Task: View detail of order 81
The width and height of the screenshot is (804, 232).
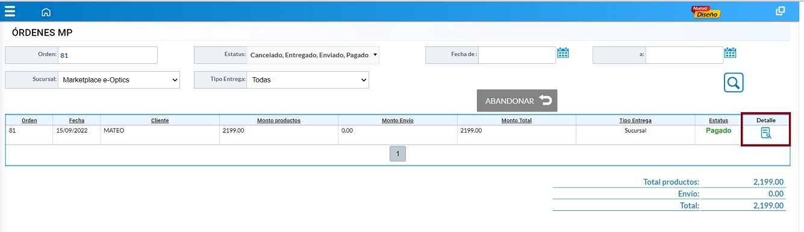Action: (765, 133)
